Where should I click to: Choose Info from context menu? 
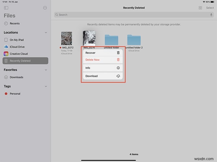coord(103,68)
